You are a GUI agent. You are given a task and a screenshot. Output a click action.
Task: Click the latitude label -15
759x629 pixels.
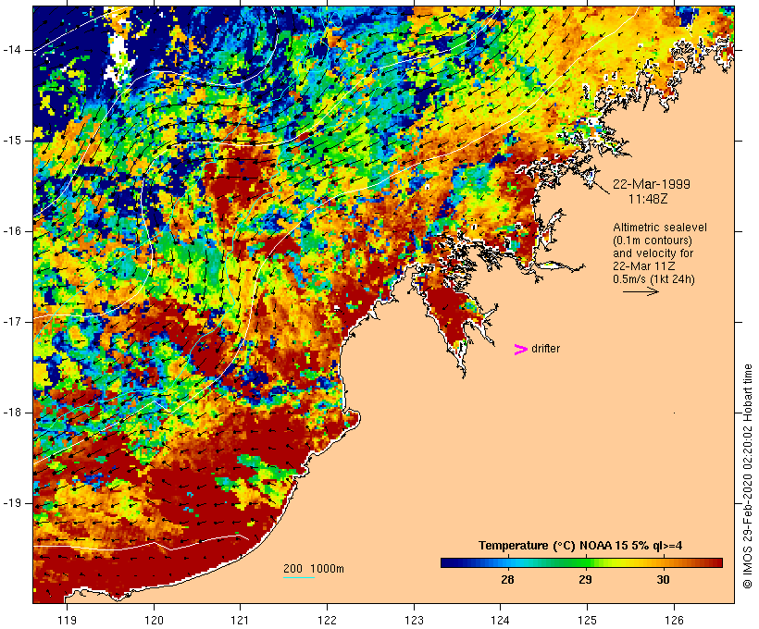pos(12,141)
